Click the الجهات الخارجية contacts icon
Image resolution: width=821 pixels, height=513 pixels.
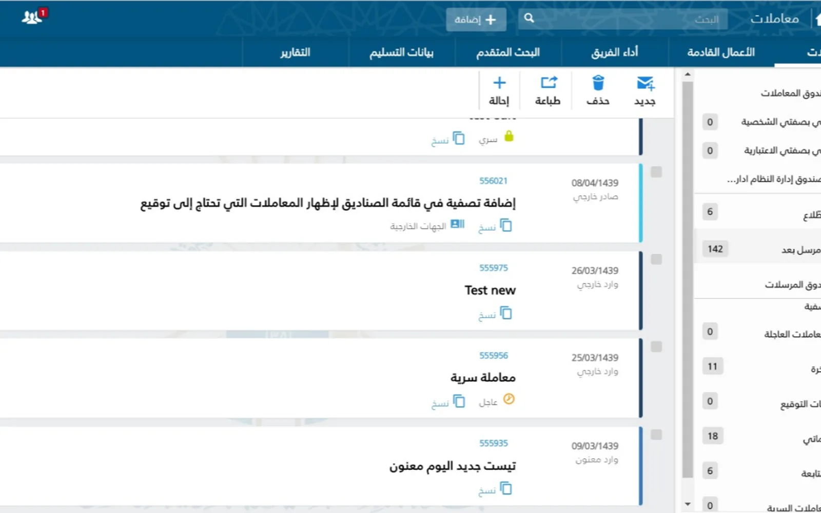(x=457, y=224)
